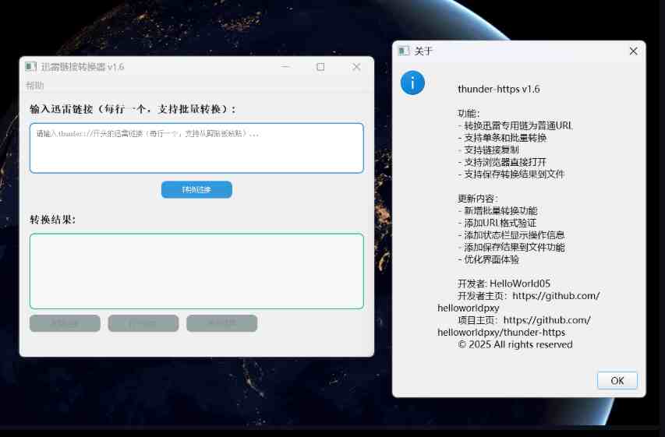Click the 转换结果 label heading

(x=53, y=219)
